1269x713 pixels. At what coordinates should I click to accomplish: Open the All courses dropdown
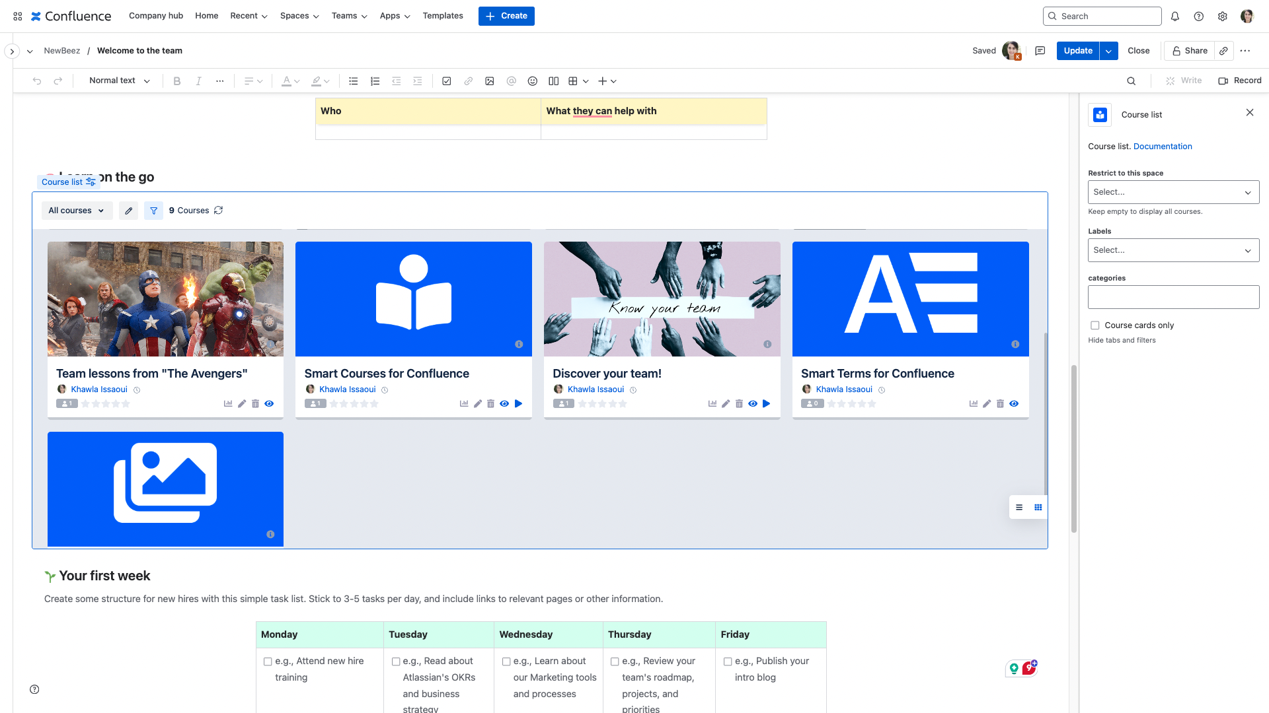pos(77,211)
